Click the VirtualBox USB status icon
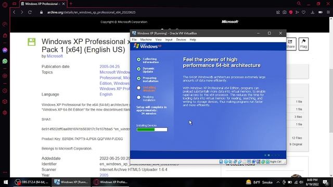 click(240, 162)
